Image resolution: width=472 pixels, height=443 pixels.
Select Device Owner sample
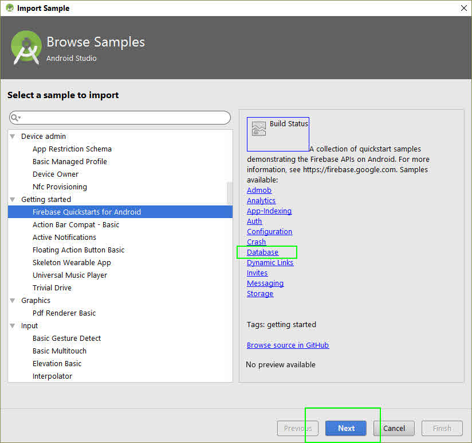(56, 174)
